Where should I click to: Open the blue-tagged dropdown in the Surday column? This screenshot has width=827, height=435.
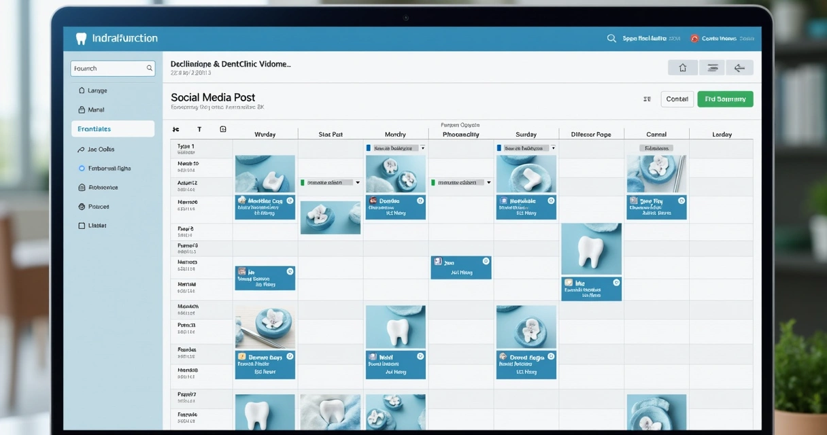553,147
